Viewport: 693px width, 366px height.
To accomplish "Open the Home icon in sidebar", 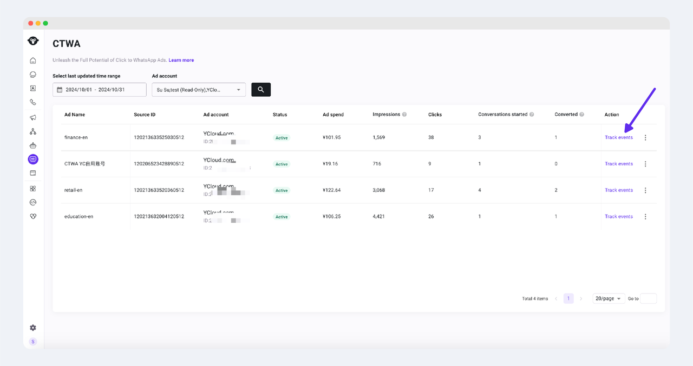I will click(x=33, y=61).
